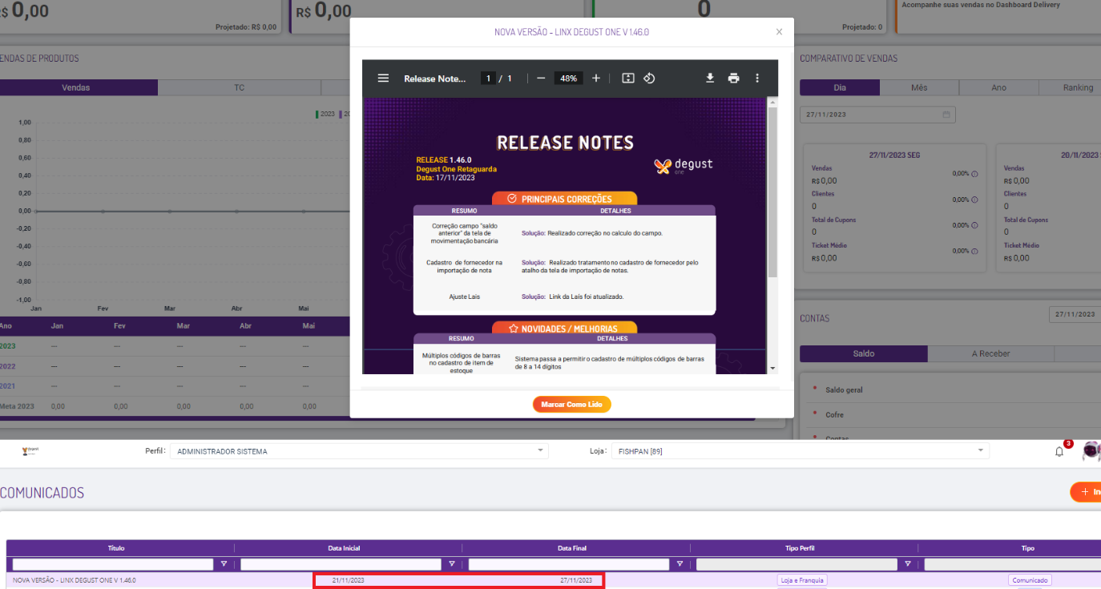Click info icon beside Clientes percentage, 27/11/2023 SEG
Screen dimensions: 1101x589
pos(974,200)
